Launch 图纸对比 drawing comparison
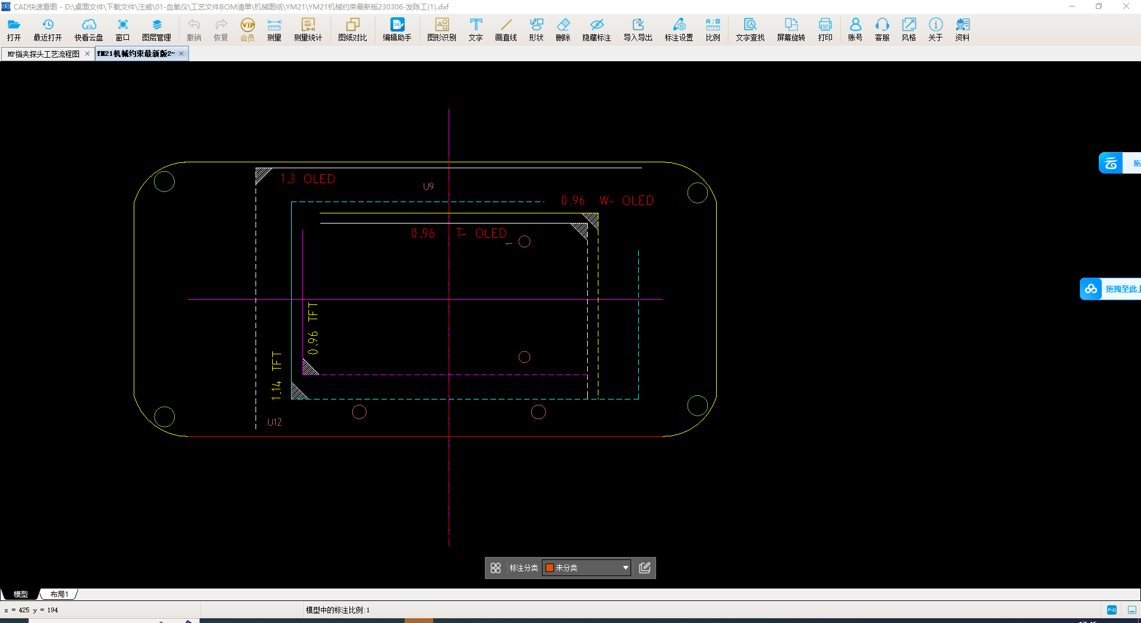 (352, 29)
